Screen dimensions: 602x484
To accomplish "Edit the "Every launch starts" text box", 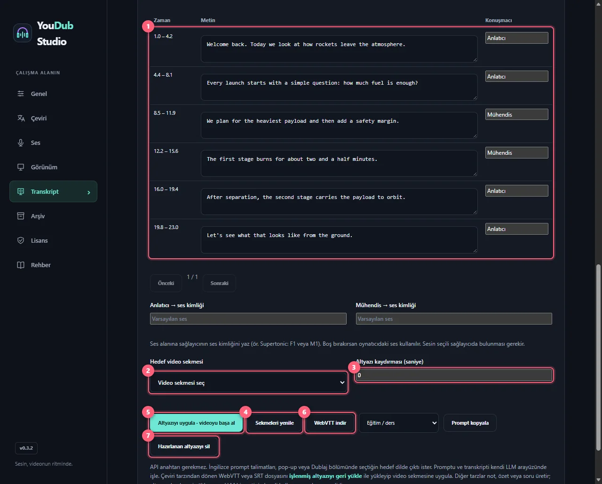I will 339,87.
